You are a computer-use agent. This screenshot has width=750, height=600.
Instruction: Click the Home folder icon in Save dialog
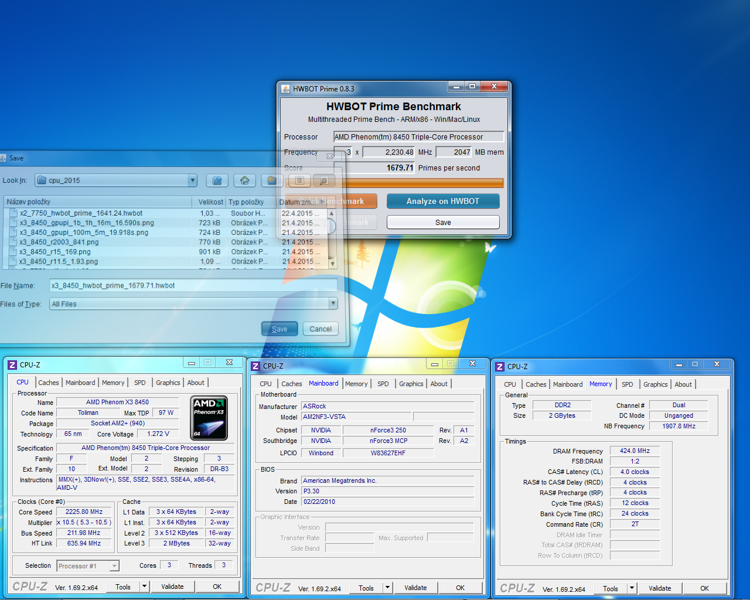pos(244,180)
